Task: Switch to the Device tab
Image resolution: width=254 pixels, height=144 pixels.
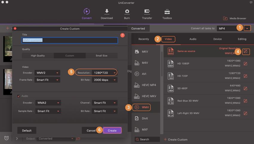Action: coord(217,39)
